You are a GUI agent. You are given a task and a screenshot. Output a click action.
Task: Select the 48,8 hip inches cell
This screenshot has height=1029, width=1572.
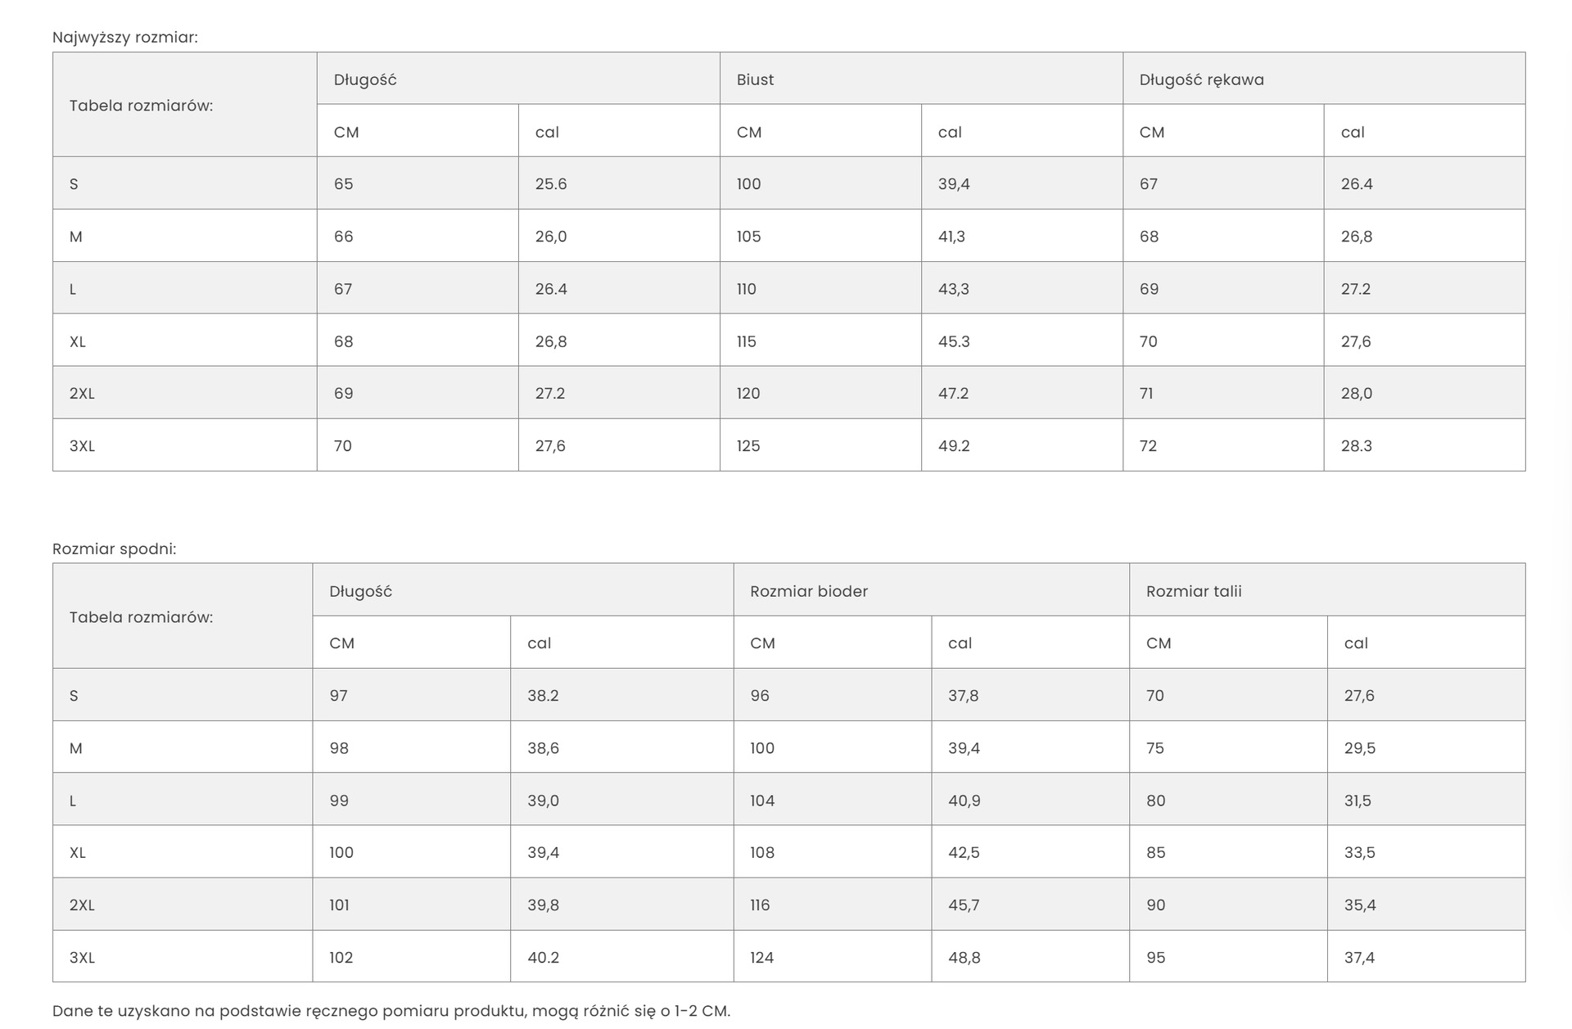coord(964,957)
